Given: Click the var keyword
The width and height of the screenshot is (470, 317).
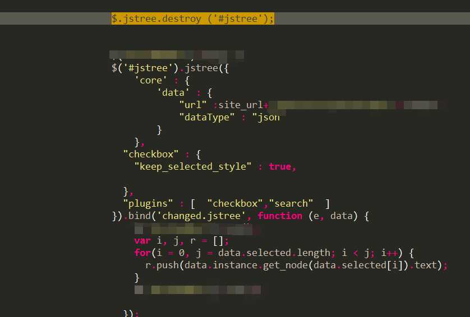Looking at the screenshot, I should (x=142, y=241).
